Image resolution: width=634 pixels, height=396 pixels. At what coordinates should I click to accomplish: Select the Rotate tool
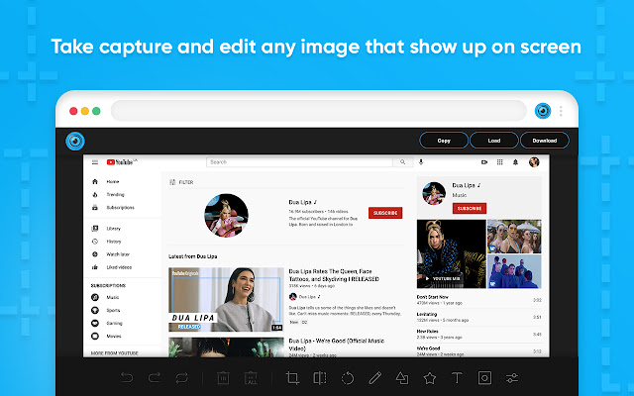pos(348,378)
